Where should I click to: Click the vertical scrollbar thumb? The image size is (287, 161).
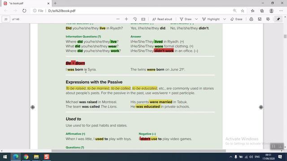pos(285,37)
